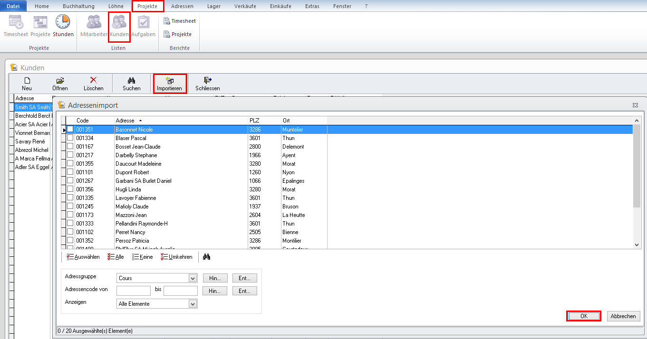This screenshot has width=647, height=339.
Task: Check the box for Blaser Pascal
Action: click(x=70, y=138)
